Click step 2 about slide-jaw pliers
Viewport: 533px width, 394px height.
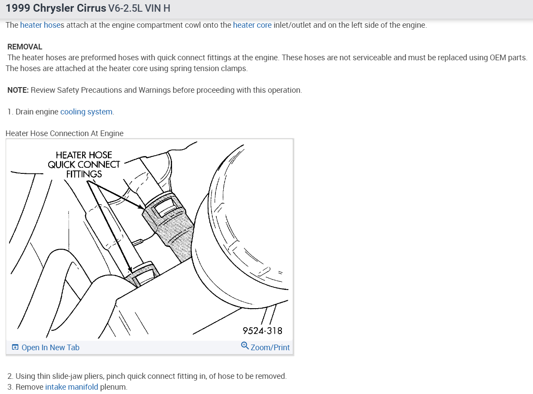coord(147,376)
